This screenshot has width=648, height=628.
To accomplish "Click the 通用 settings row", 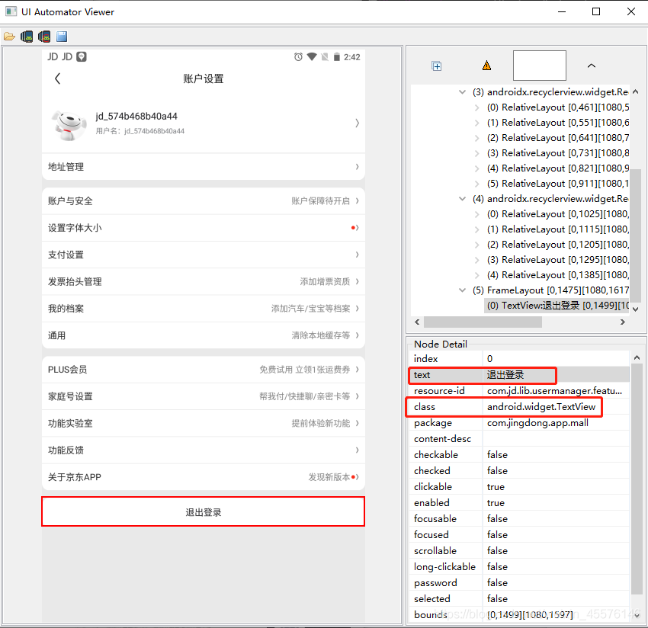I will (x=204, y=335).
